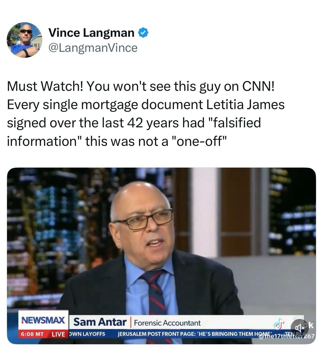Viewport: 323px width, 363px height.
Task: Click the Sam Antar name banner
Action: click(x=100, y=322)
